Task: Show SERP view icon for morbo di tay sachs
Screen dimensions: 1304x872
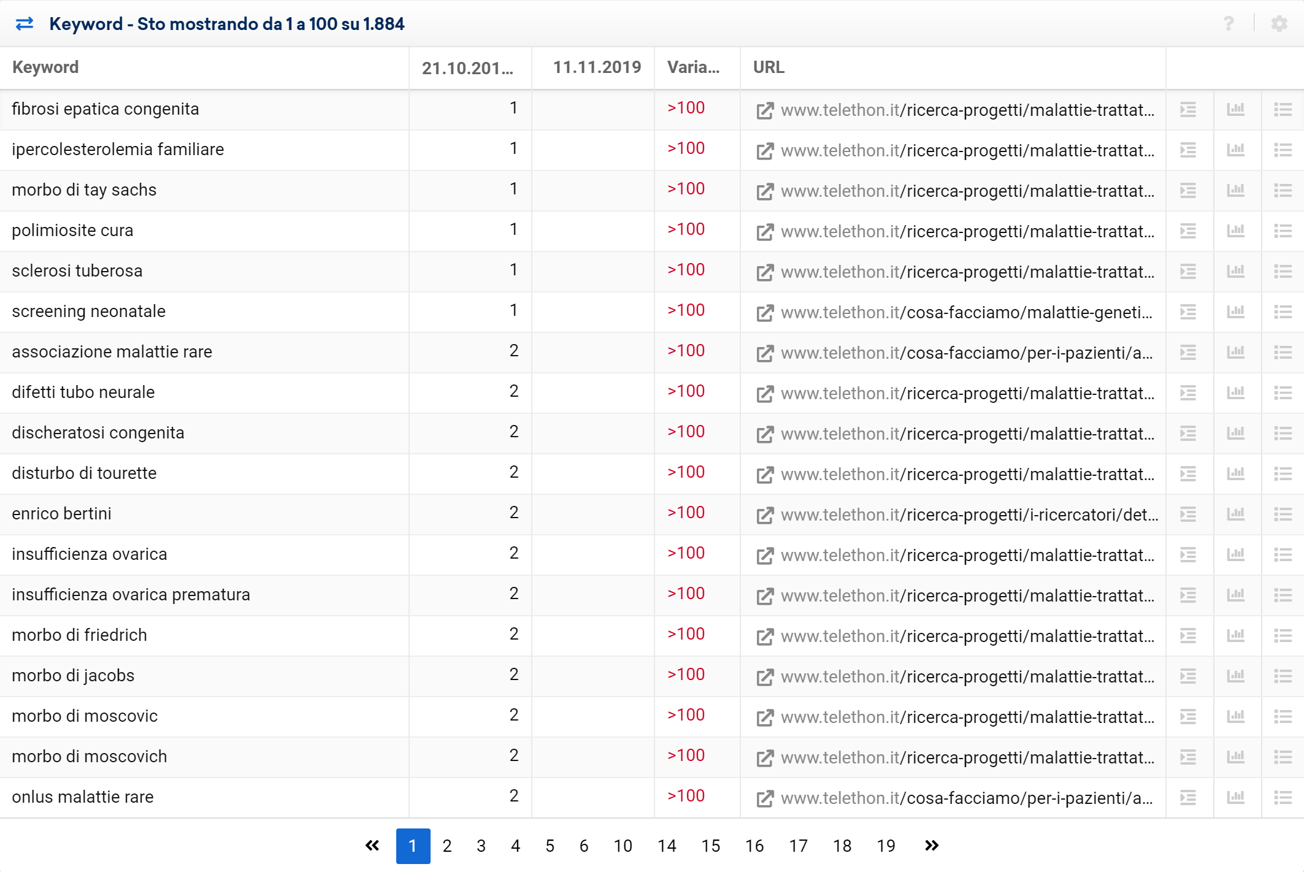Action: click(x=1188, y=191)
